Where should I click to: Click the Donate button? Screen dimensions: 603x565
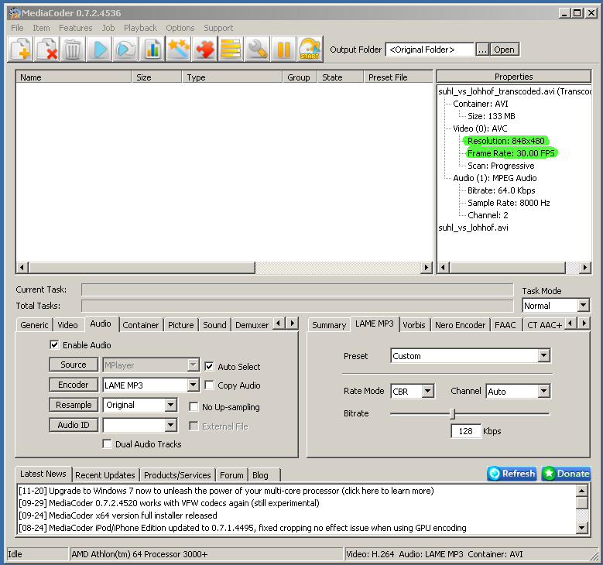[566, 474]
